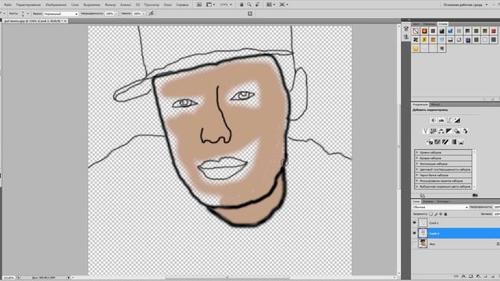Open the Изображение menu

tap(55, 5)
